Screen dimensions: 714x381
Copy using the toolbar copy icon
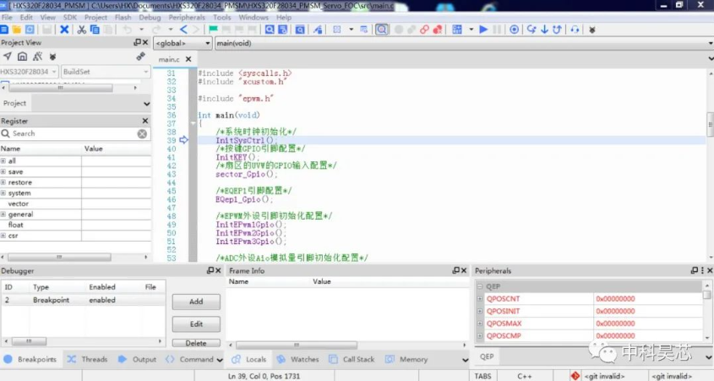pos(95,30)
